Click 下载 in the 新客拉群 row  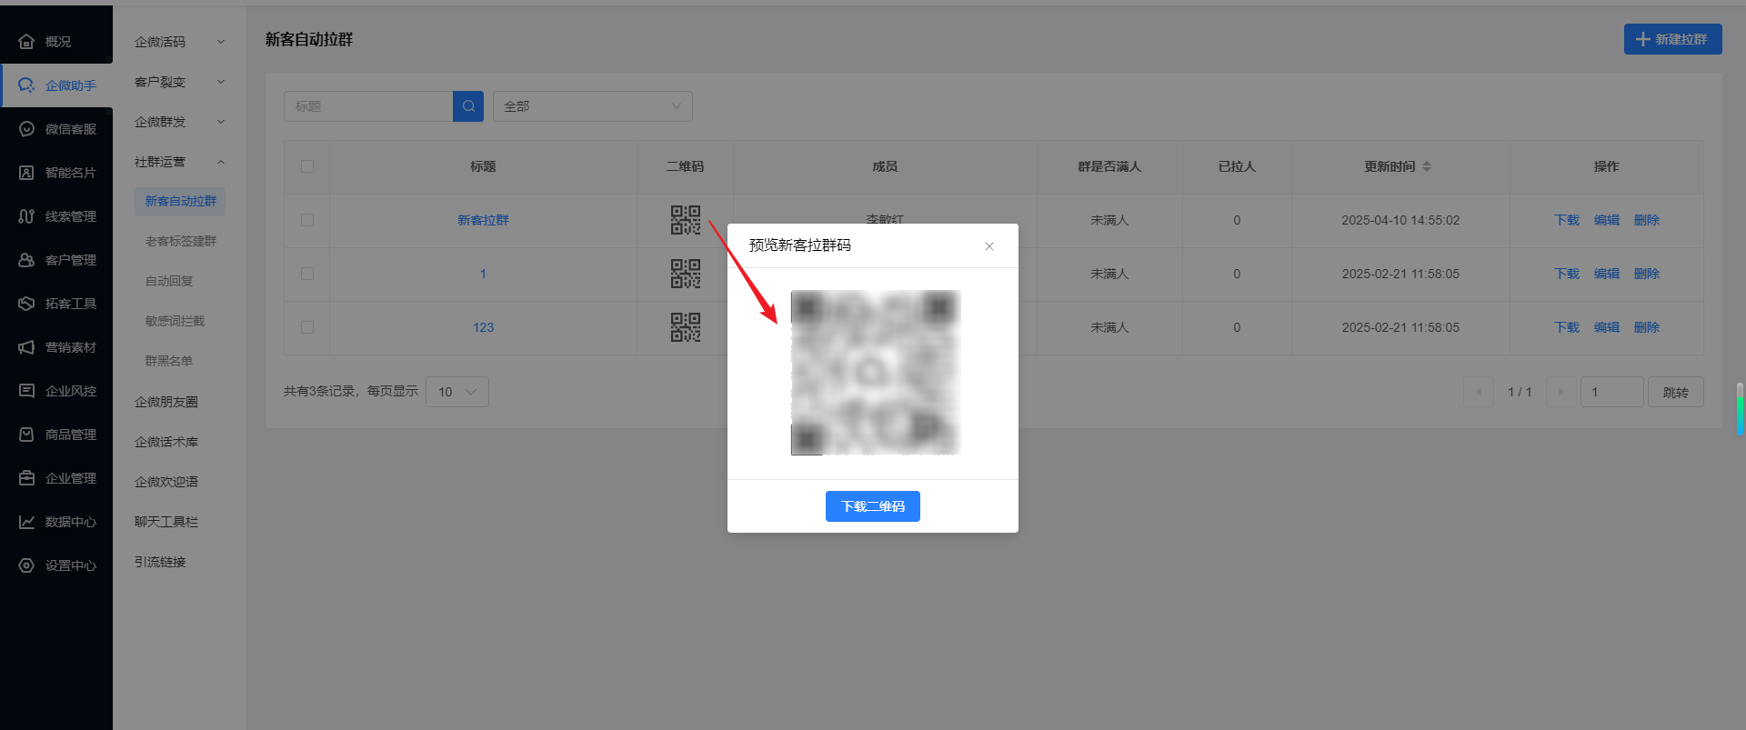tap(1567, 220)
